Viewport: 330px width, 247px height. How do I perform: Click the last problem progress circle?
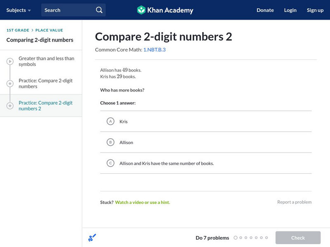click(x=266, y=238)
